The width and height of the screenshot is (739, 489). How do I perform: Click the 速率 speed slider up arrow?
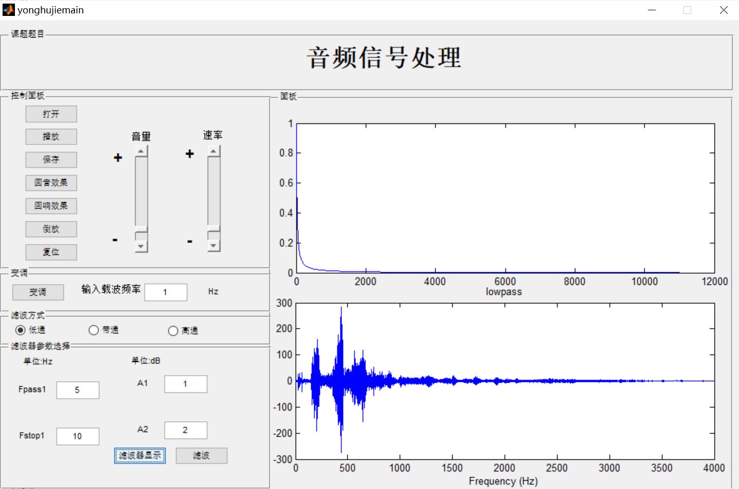coord(214,151)
